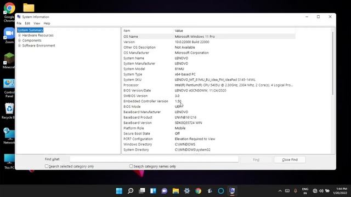Select Components label in tree

pyautogui.click(x=32, y=40)
